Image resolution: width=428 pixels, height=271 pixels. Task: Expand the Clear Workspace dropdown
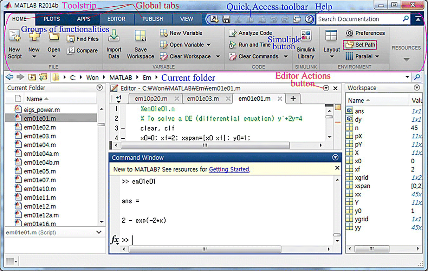[218, 57]
